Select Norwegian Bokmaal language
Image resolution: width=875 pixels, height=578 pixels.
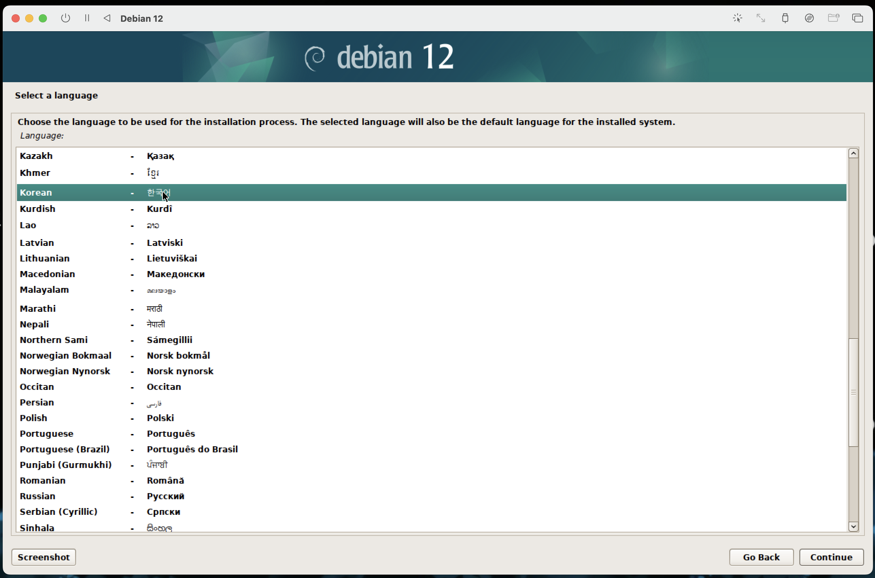(431, 355)
